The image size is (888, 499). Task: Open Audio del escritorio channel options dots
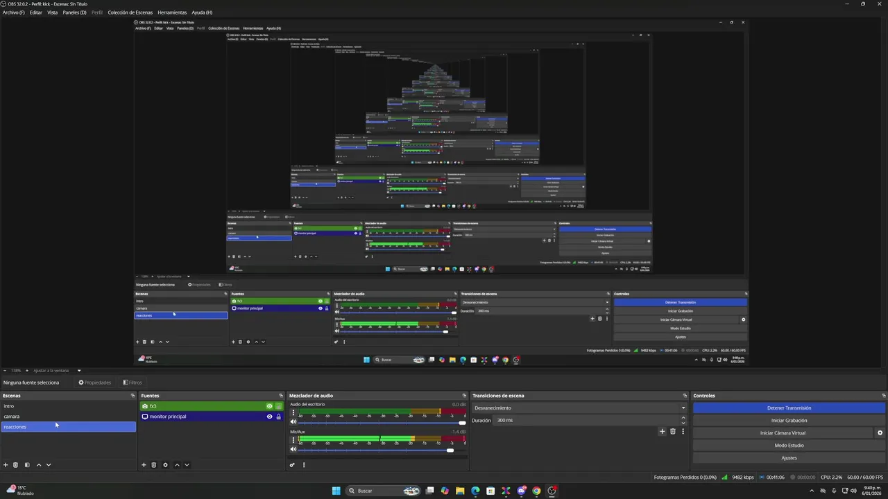click(293, 414)
